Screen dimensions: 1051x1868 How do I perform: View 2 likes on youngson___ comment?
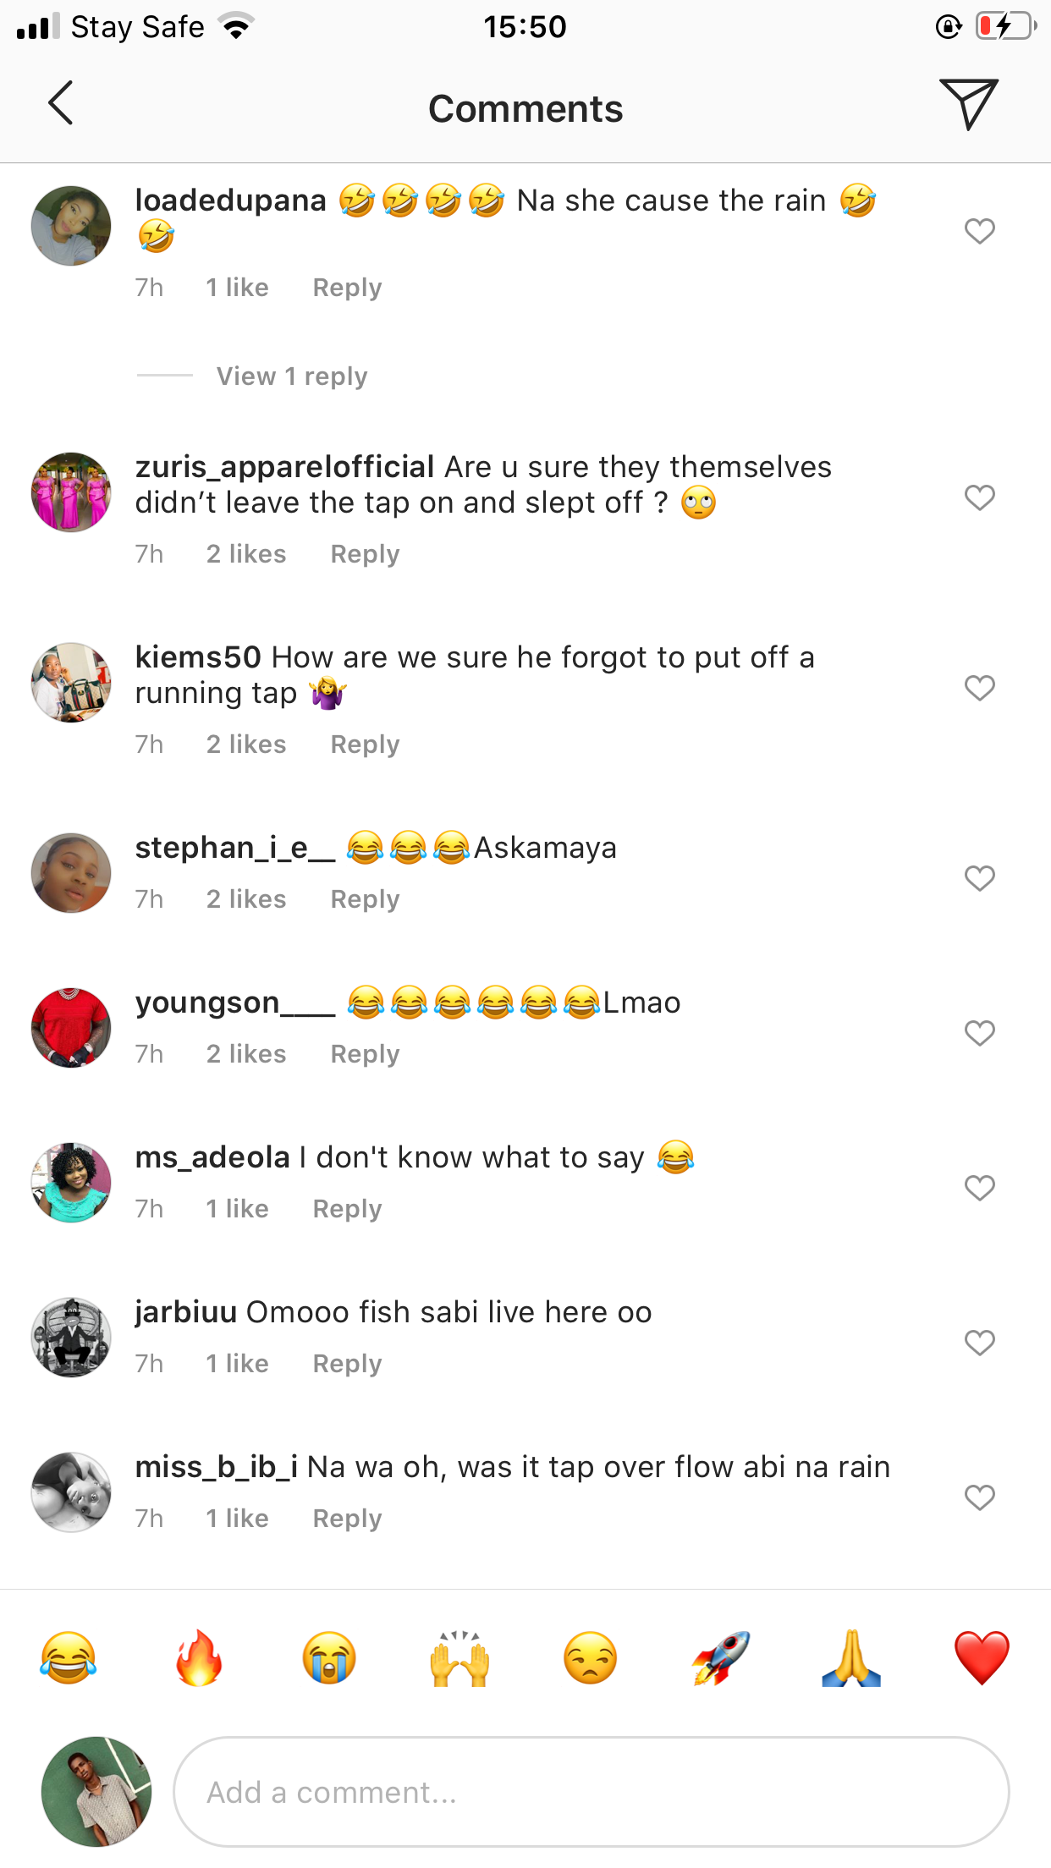(246, 1054)
